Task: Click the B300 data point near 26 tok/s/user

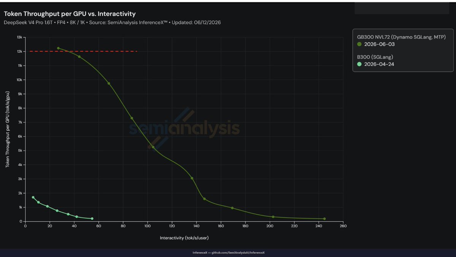Action: tap(57, 211)
